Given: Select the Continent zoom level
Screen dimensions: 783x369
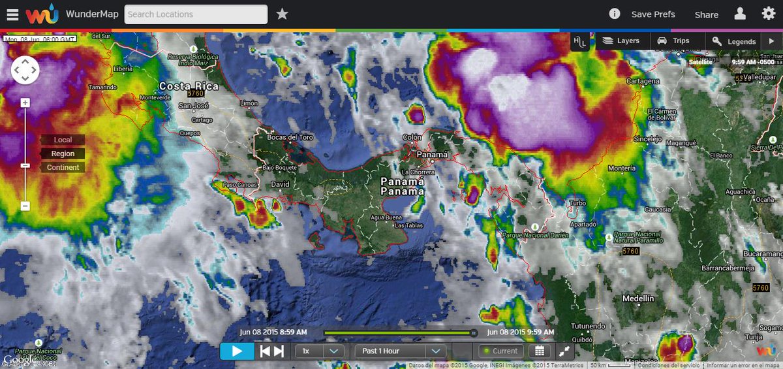Looking at the screenshot, I should pos(63,167).
